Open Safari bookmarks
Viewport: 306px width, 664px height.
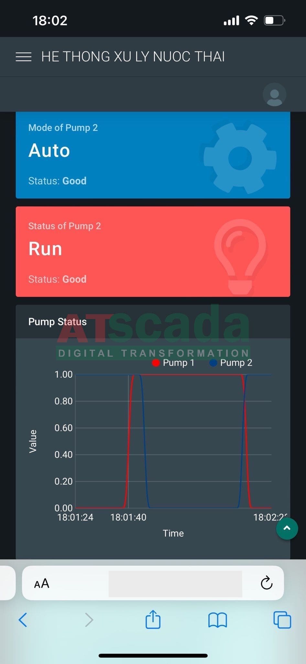218,620
